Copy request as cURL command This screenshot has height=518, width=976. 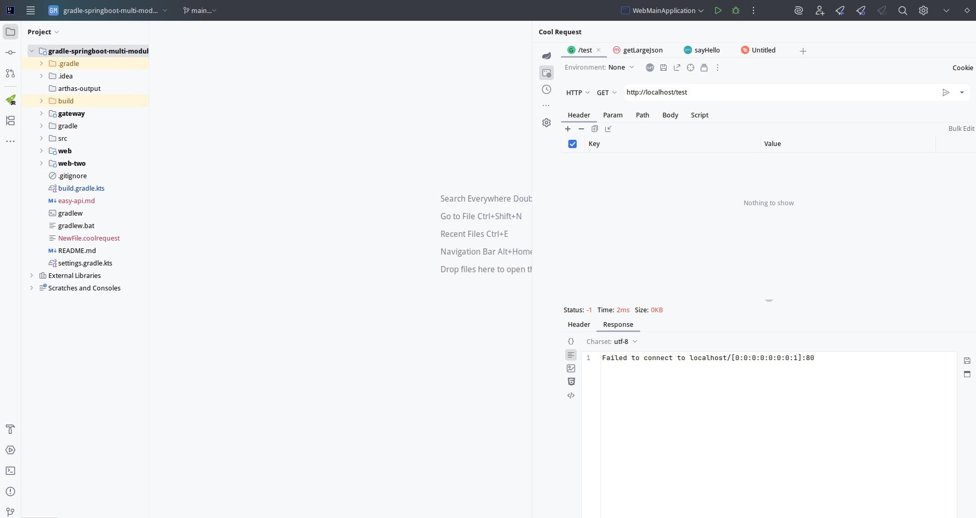click(x=649, y=68)
